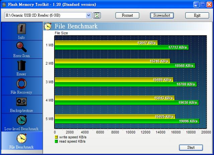Open the Backup/restore tape icon
This screenshot has height=155, width=214.
pos(21,102)
